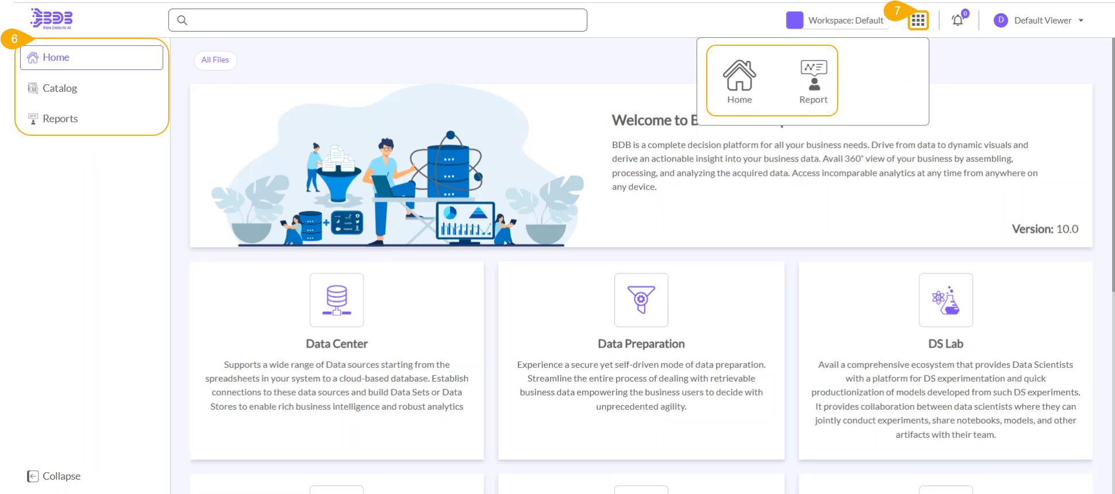Click the All Files button
The height and width of the screenshot is (494, 1115).
click(x=215, y=60)
